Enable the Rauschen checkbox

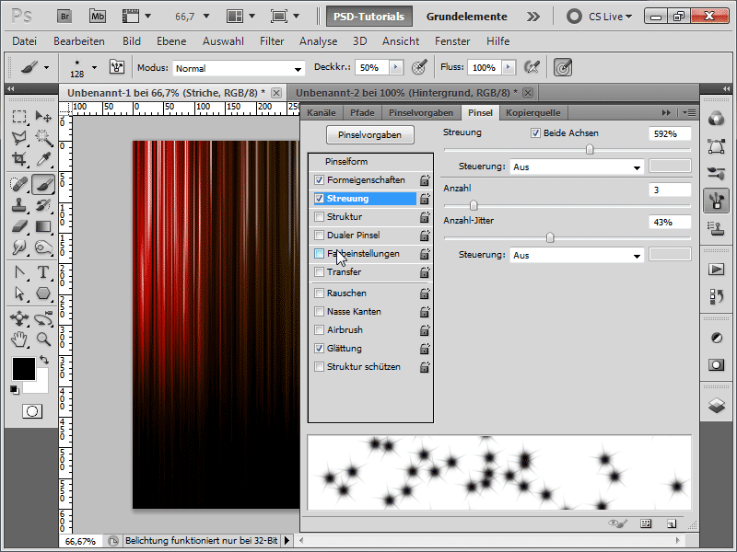coord(319,293)
